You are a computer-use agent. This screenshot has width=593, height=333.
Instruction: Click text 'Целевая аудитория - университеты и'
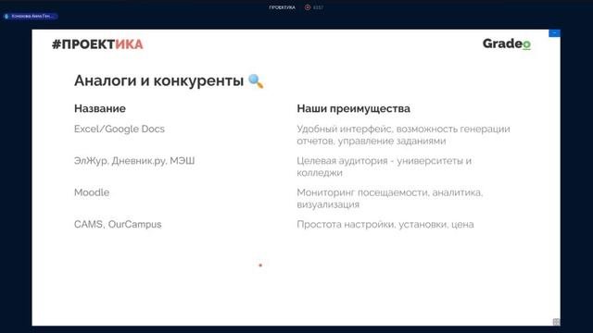(x=385, y=161)
